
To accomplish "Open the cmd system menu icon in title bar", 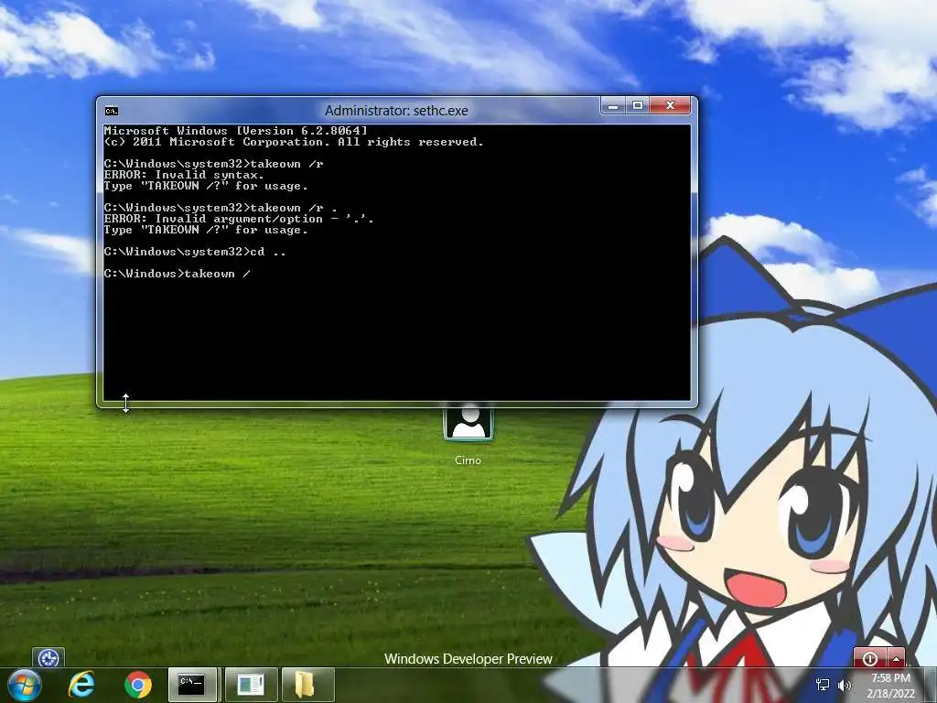I will 112,111.
